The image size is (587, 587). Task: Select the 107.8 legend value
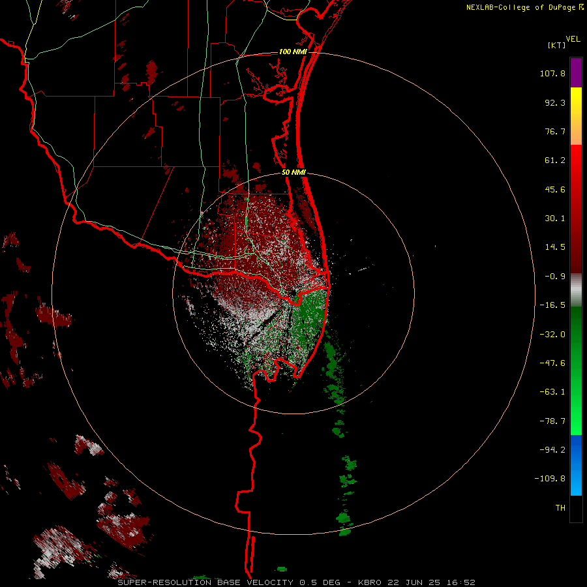click(x=552, y=73)
